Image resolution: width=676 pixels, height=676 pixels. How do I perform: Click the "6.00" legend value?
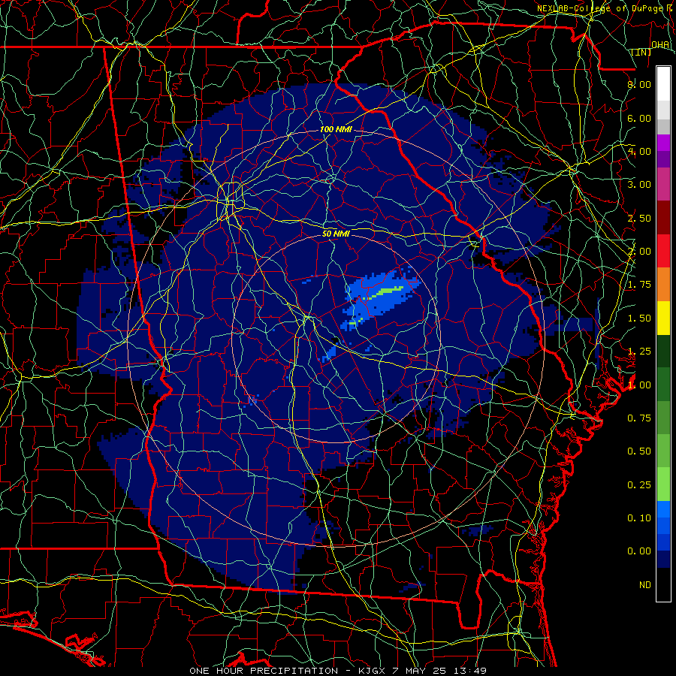pyautogui.click(x=639, y=118)
